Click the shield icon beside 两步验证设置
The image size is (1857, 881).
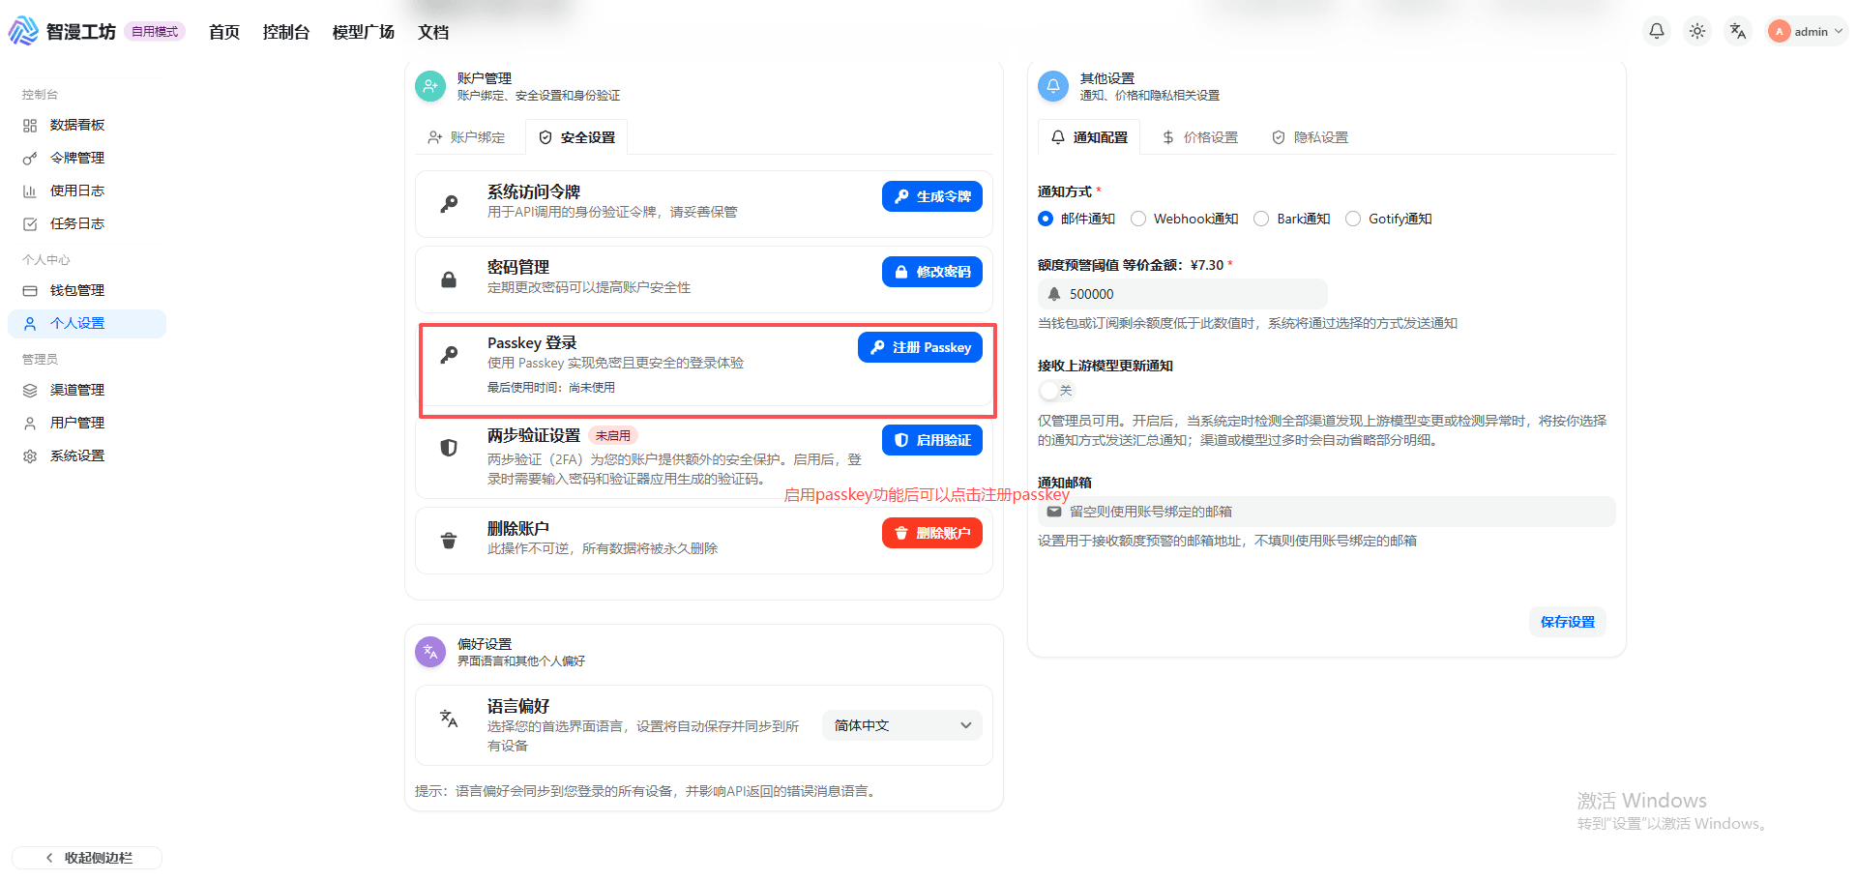point(449,448)
